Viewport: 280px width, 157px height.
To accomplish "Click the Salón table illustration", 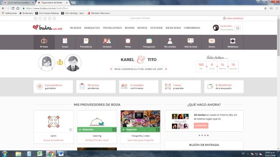I will point(53,121).
